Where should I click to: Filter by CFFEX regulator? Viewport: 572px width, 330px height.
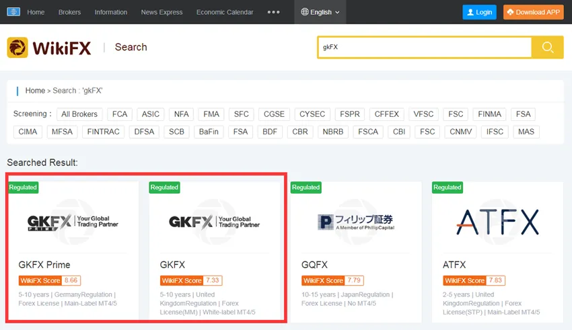pyautogui.click(x=387, y=114)
